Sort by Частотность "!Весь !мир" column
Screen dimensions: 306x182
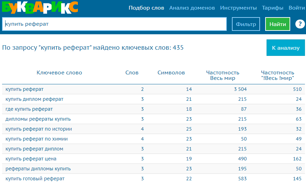[278, 75]
